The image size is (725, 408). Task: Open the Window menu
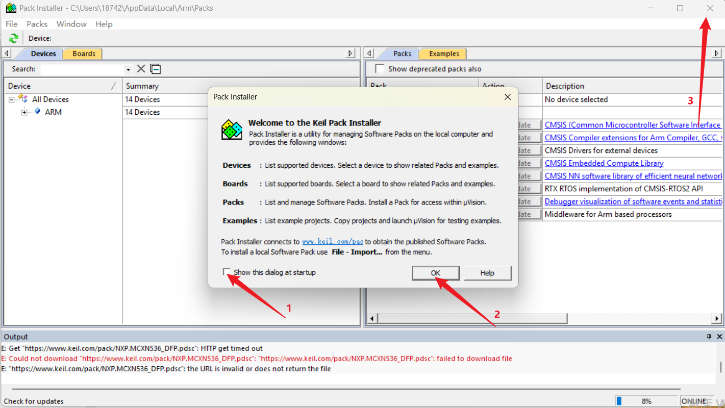click(71, 24)
